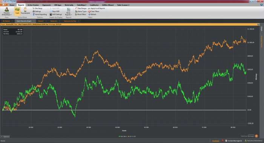The height and width of the screenshot is (143, 264).
Task: Expand the Options button below the graph
Action: tap(5, 137)
